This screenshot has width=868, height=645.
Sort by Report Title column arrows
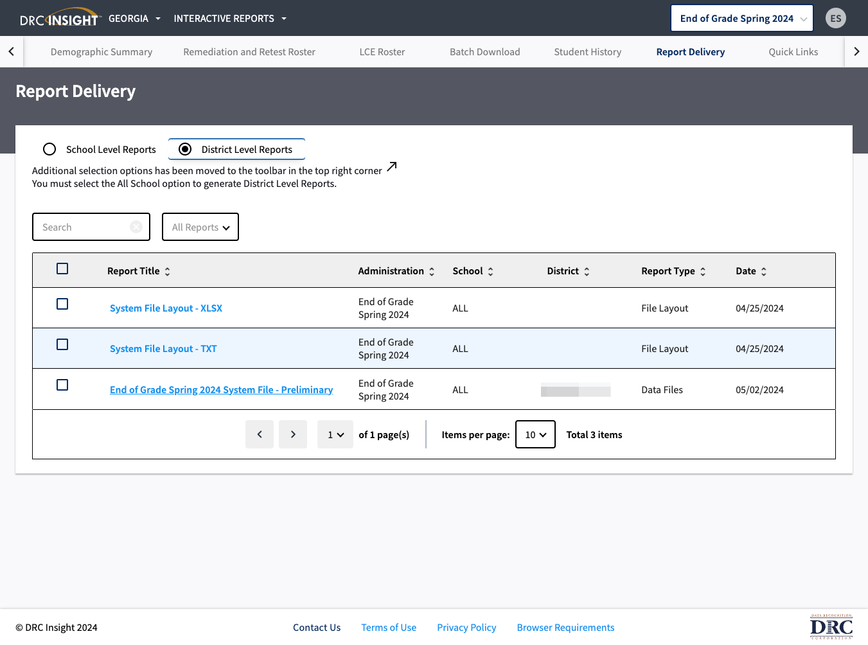coord(168,272)
